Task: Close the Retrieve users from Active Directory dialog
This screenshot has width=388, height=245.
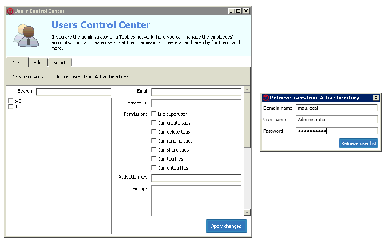Action: (x=376, y=98)
